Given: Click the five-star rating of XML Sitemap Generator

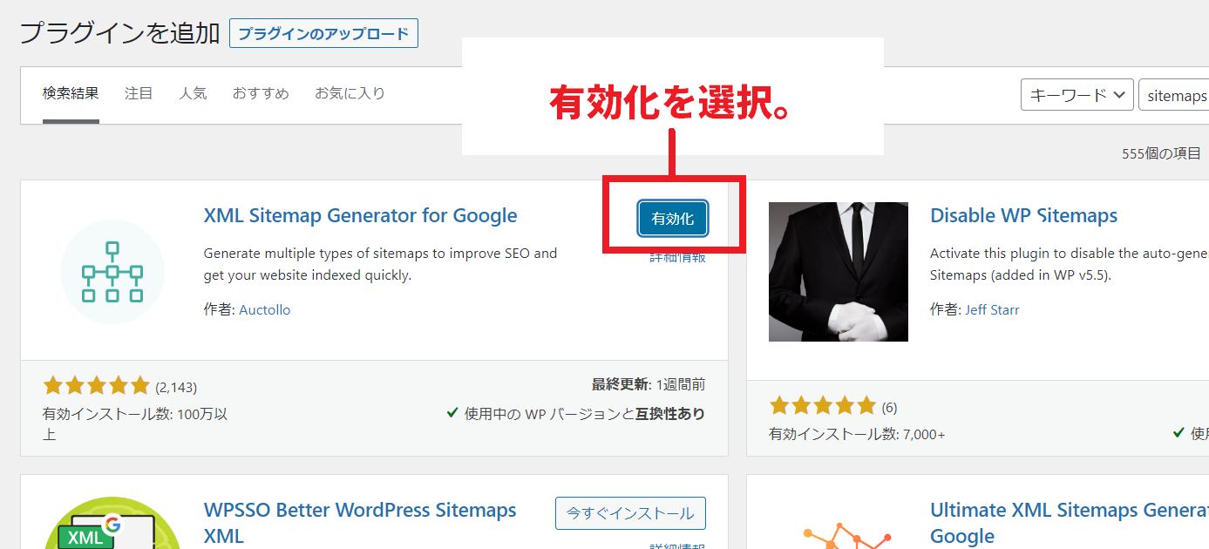Looking at the screenshot, I should tap(97, 386).
